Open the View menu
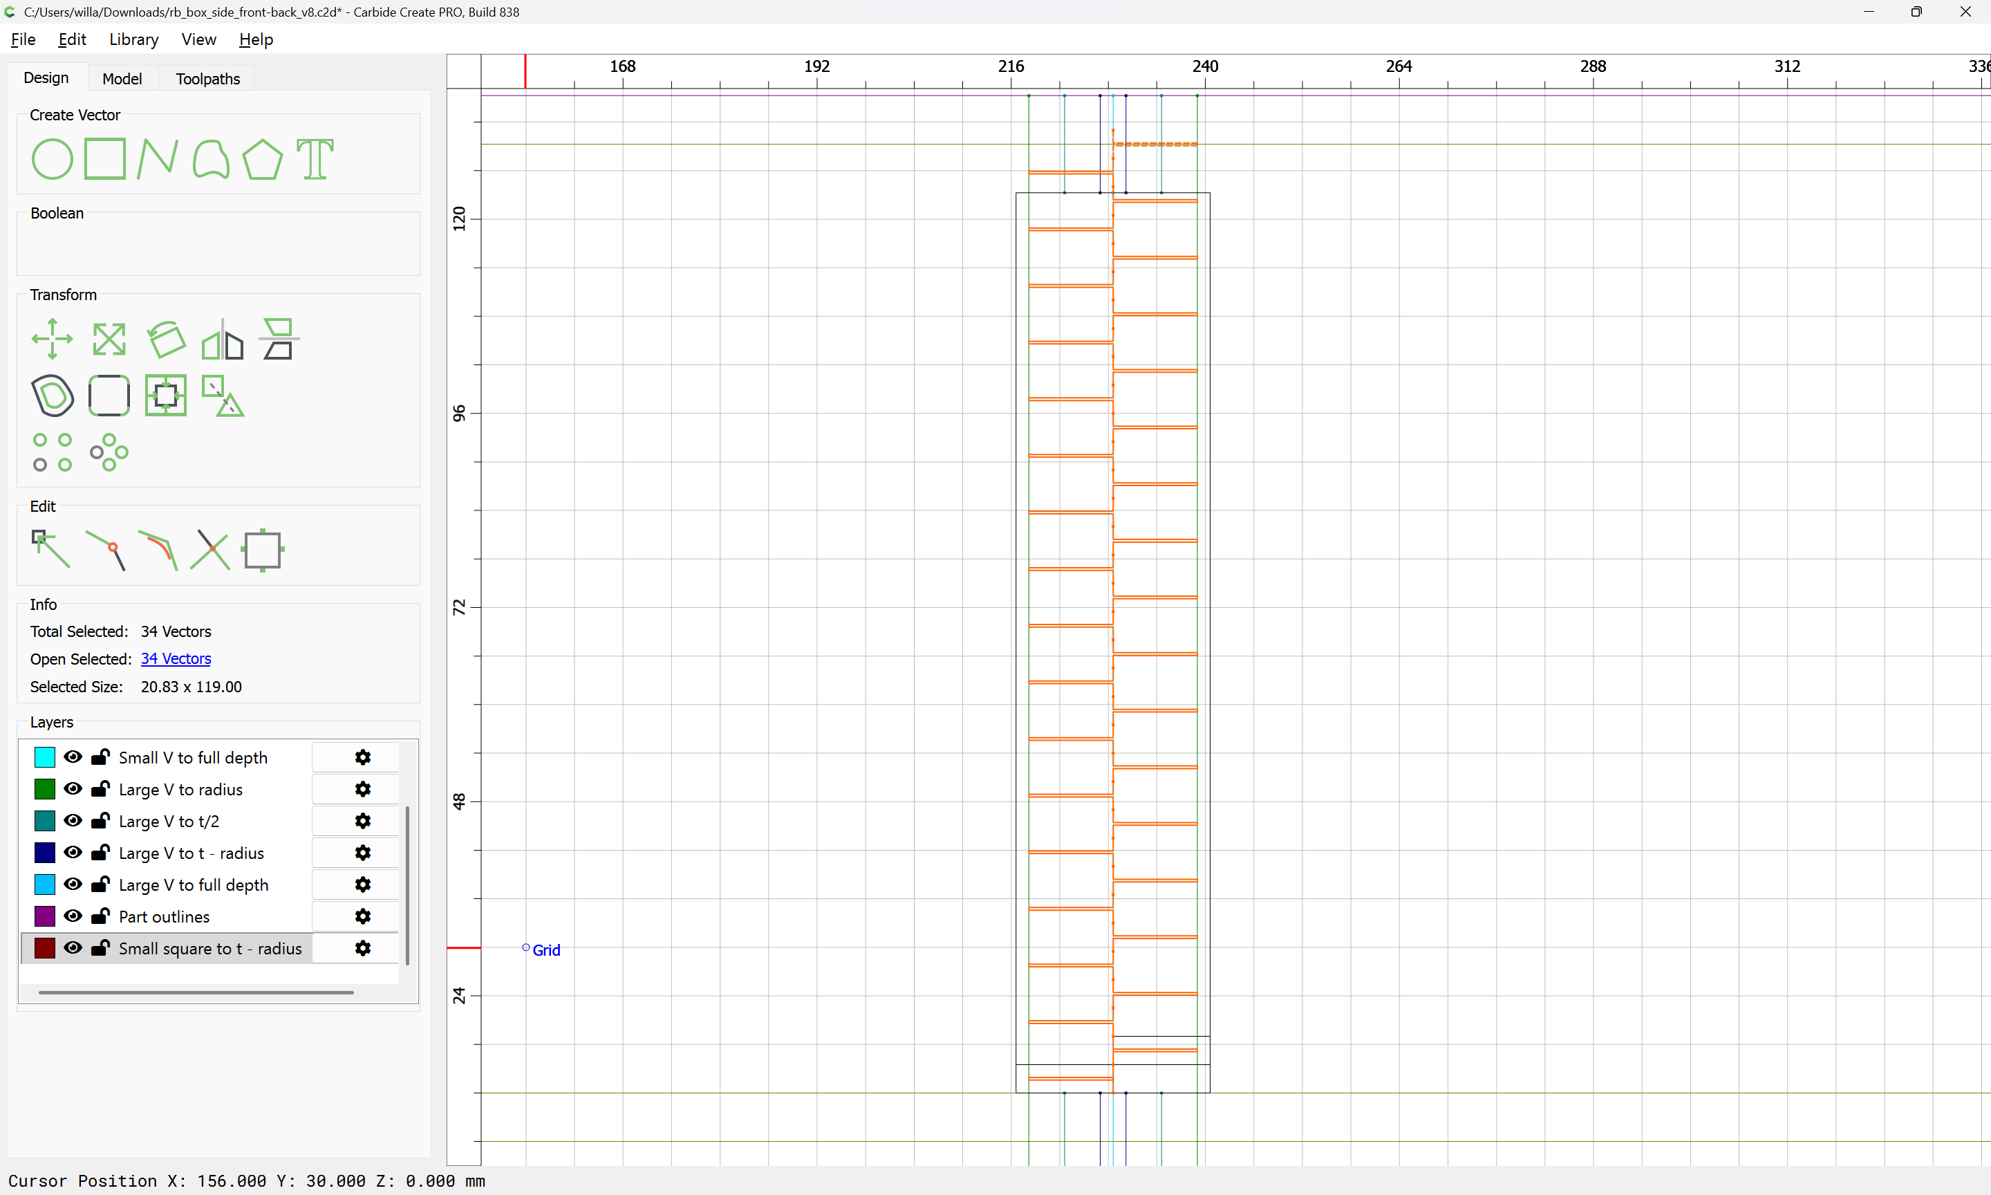Screen dimensions: 1991x1195 (198, 39)
